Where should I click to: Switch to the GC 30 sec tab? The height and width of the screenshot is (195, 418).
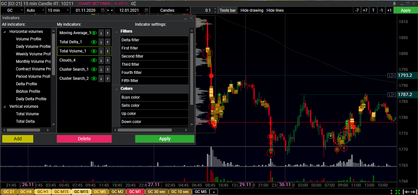point(156,192)
